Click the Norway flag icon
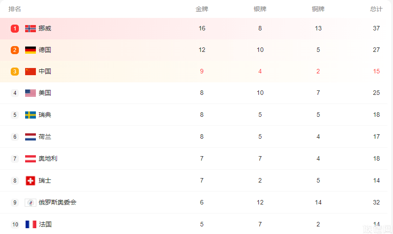This screenshot has height=234, width=393. (x=31, y=29)
